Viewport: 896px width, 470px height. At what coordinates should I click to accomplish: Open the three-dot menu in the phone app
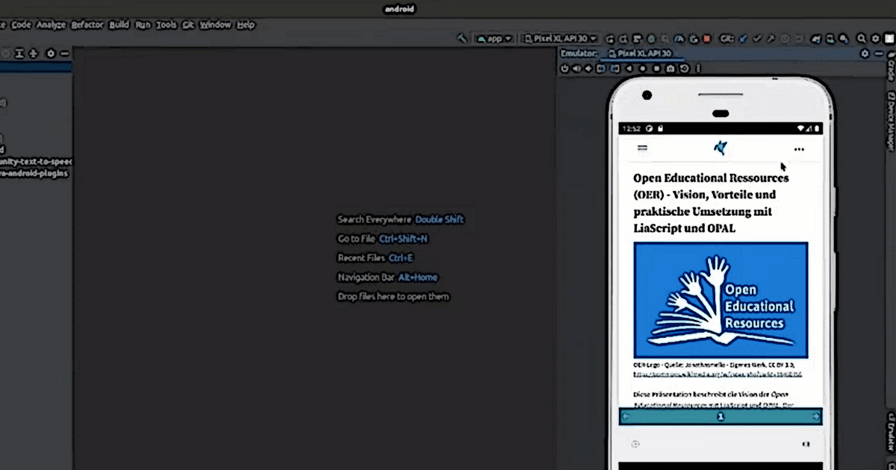pyautogui.click(x=799, y=149)
